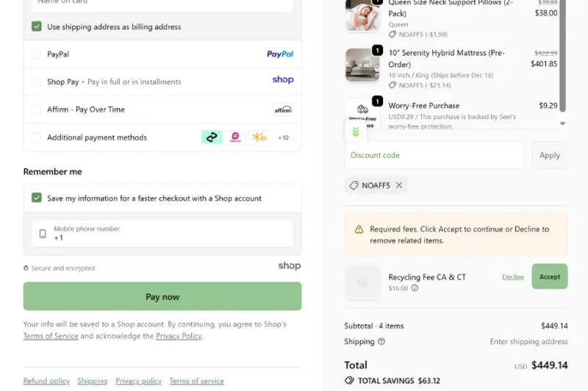588x391 pixels.
Task: Open the Shipping help question icon
Action: point(381,342)
